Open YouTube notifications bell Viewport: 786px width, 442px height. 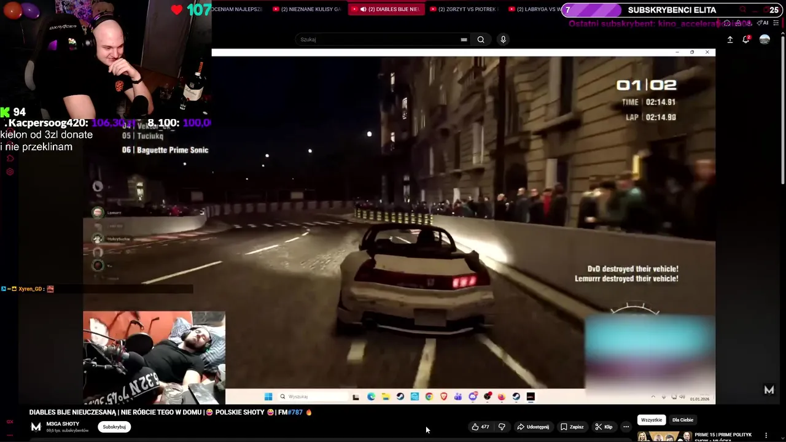pyautogui.click(x=746, y=39)
